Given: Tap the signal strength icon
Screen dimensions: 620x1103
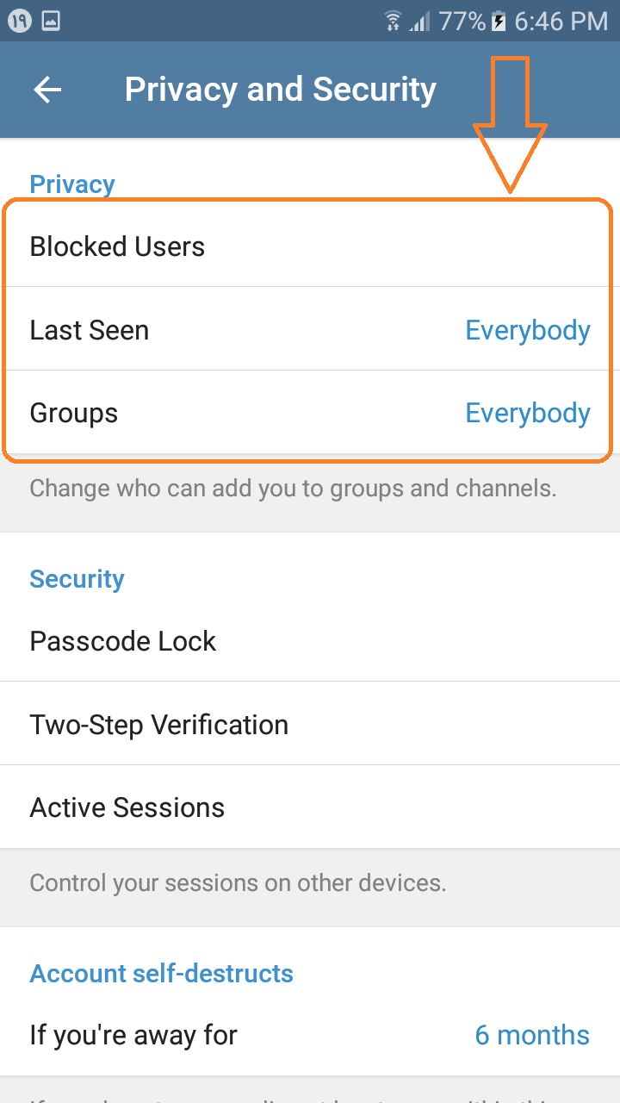Looking at the screenshot, I should (419, 21).
